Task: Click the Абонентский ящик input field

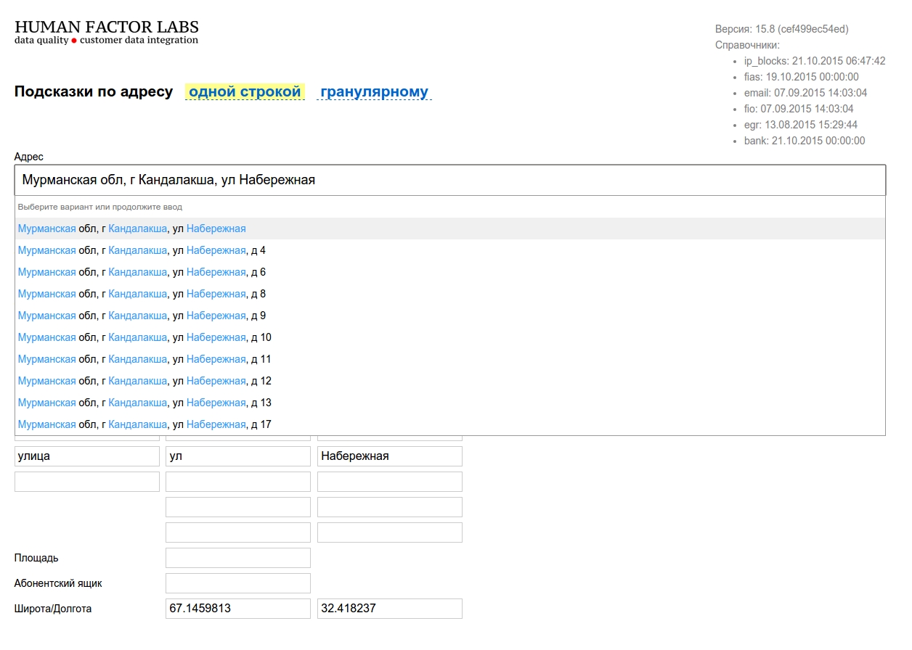Action: coord(237,583)
